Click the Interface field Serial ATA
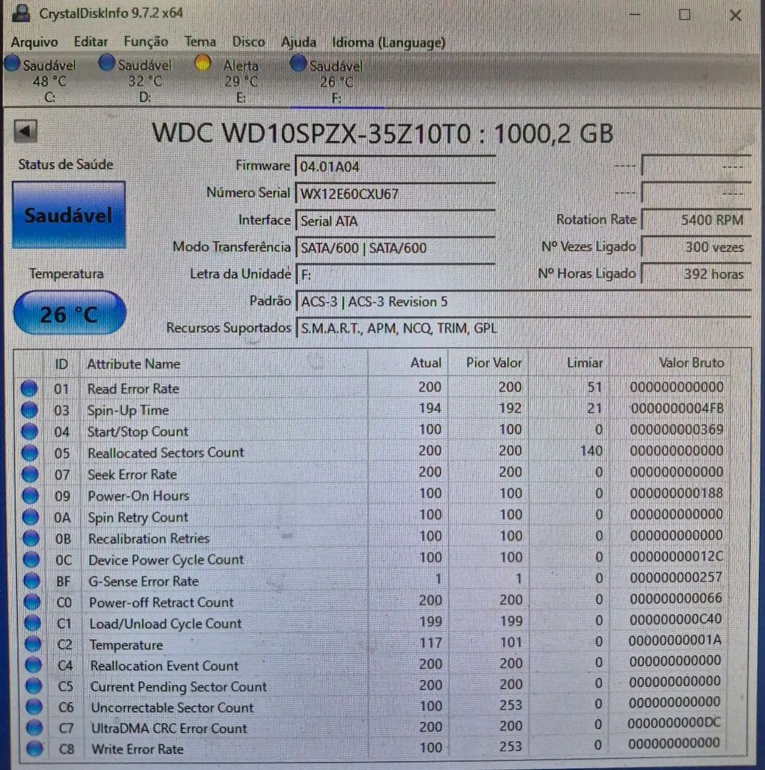765x770 pixels. [395, 221]
